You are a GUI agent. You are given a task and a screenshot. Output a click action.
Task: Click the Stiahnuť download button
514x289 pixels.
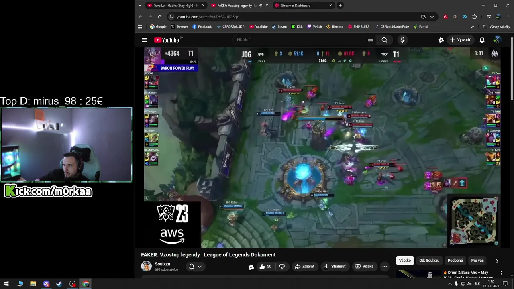(335, 266)
